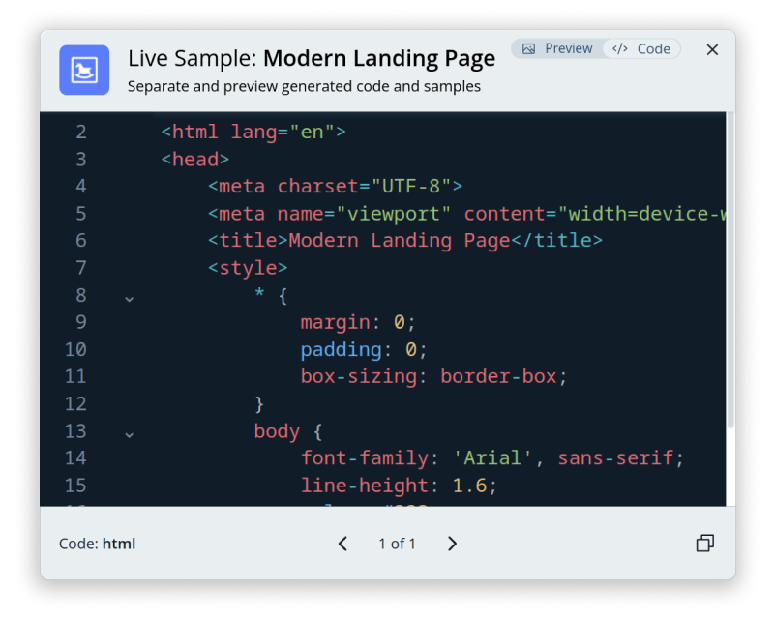Copy the code sample using the copy icon
Screen dimensions: 774x619
click(705, 543)
